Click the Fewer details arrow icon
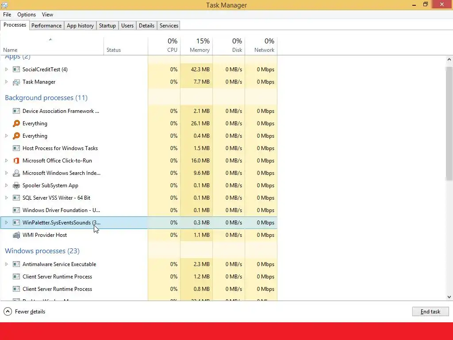 pyautogui.click(x=8, y=312)
